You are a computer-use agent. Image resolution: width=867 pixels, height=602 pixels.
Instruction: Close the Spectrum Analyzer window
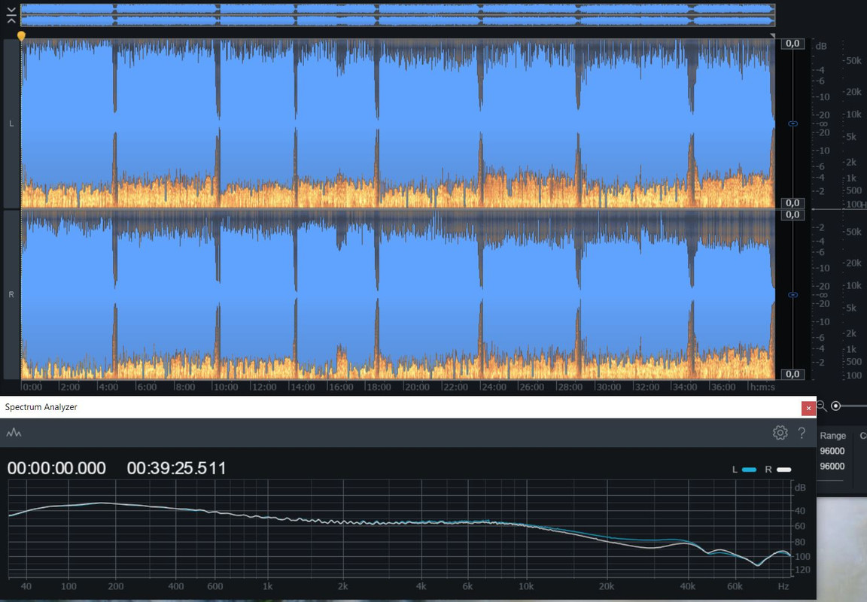tap(808, 408)
